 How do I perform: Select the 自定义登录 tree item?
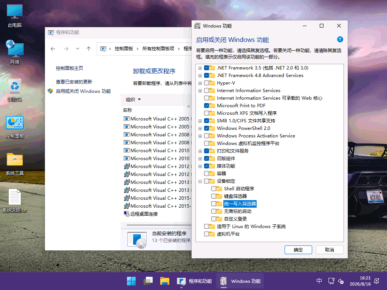click(x=235, y=219)
